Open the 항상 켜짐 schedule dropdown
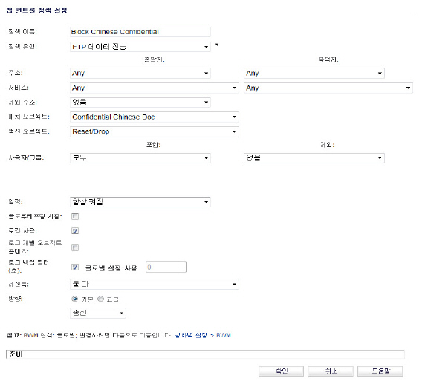 [x=140, y=202]
